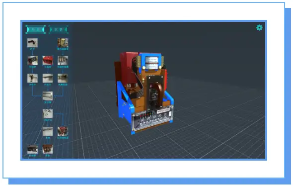The image size is (293, 186).
Task: Choose the metal grid plates thumbnail
Action: 63,61
